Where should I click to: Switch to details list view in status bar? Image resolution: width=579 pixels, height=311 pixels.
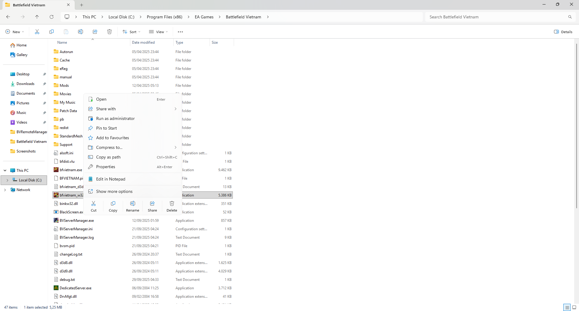coord(567,307)
